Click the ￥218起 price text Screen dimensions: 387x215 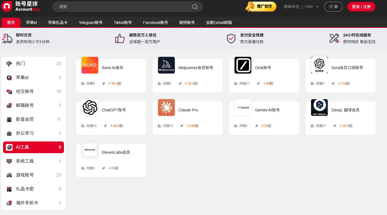tap(344, 84)
